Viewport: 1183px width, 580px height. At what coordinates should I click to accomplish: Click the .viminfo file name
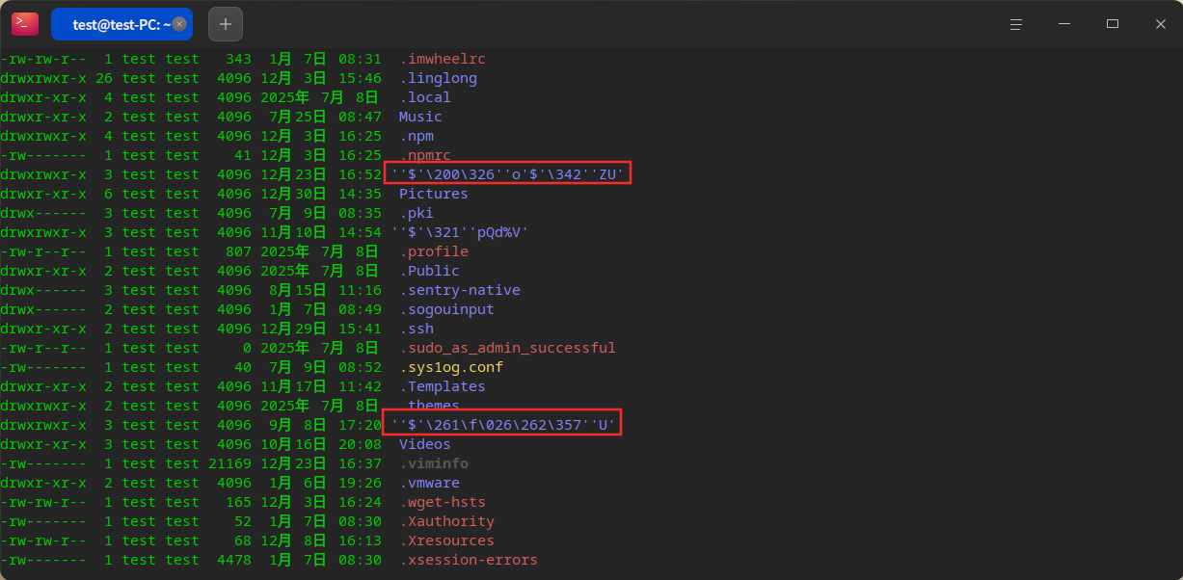coord(434,463)
